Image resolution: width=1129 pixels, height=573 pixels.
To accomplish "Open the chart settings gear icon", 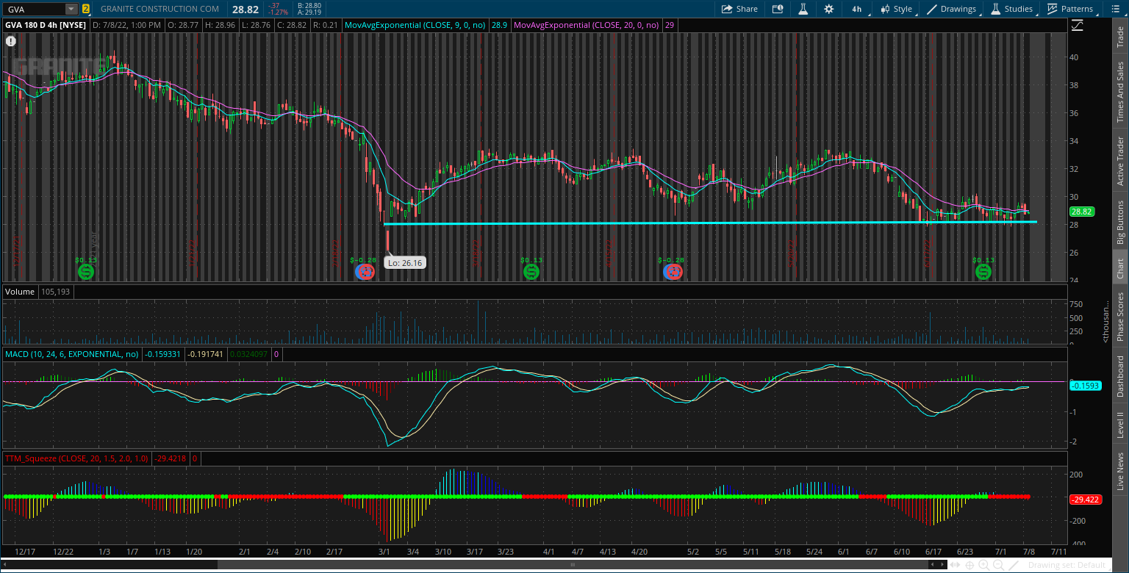I will [828, 9].
